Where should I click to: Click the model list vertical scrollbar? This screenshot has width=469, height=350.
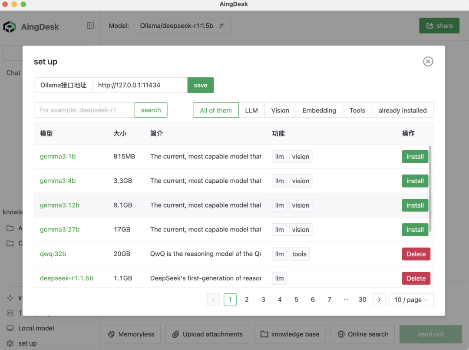(430, 188)
